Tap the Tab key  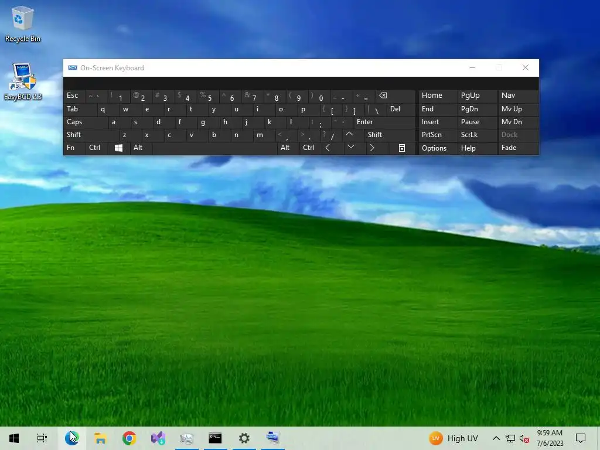tap(80, 109)
